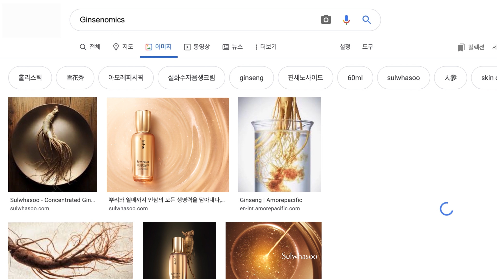Select the sulwhasoo suggestion chip
The image size is (497, 279).
(x=403, y=78)
